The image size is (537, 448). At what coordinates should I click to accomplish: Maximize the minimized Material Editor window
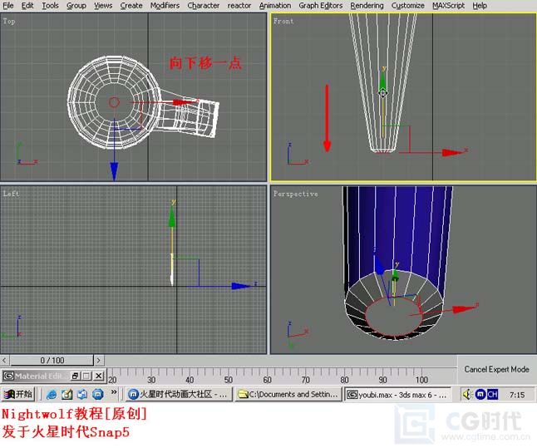(x=86, y=376)
